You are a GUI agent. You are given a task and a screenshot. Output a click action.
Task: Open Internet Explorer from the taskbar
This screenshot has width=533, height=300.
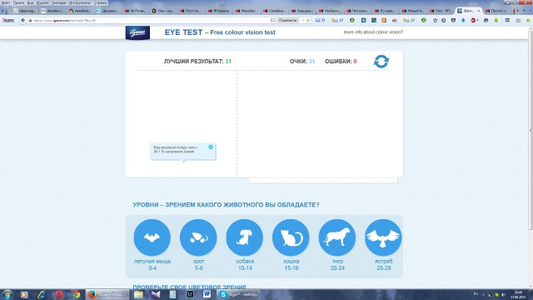pyautogui.click(x=42, y=294)
